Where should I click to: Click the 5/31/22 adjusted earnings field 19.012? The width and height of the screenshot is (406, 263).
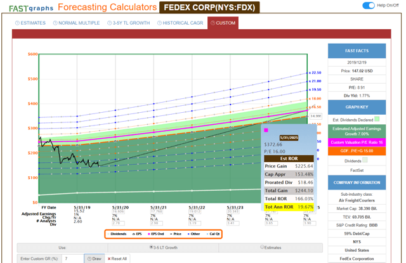tap(195, 212)
